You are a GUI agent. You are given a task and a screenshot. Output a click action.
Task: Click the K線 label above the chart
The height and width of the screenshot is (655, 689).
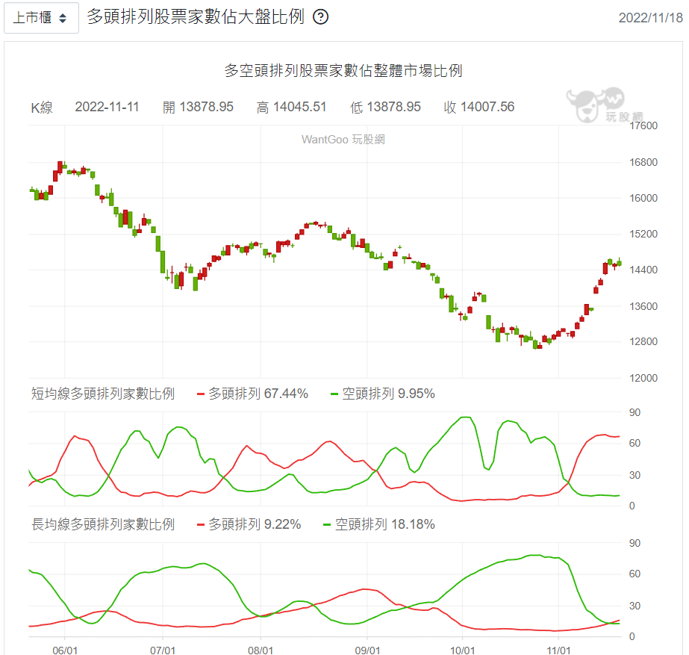coord(42,108)
